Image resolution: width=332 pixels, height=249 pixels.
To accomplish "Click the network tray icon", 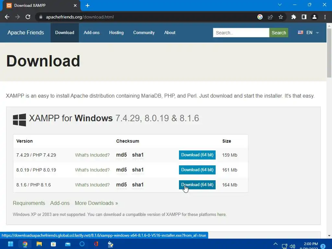I will coord(284,246).
